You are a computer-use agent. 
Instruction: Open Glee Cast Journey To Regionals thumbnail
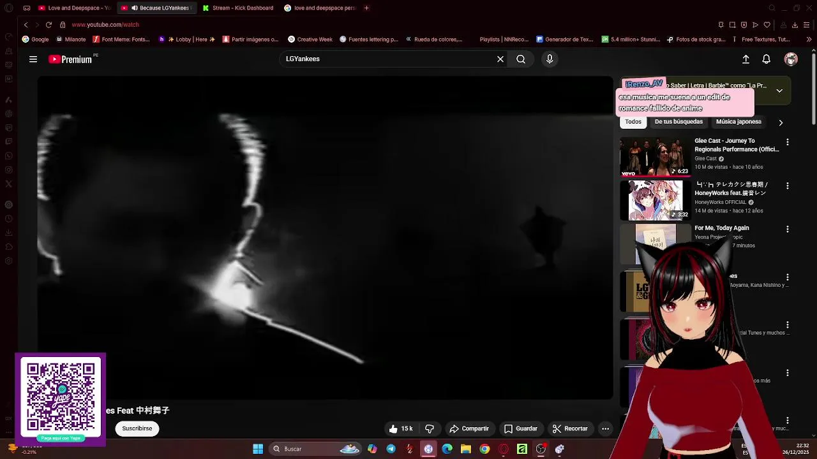tap(655, 157)
